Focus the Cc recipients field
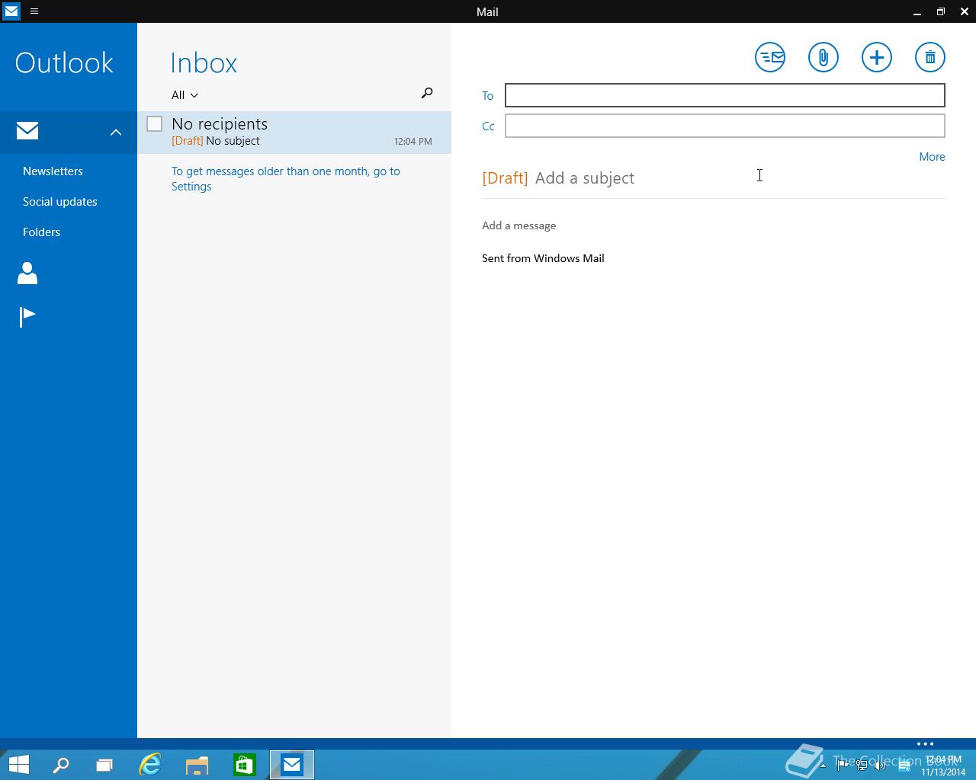This screenshot has height=780, width=976. pyautogui.click(x=725, y=126)
